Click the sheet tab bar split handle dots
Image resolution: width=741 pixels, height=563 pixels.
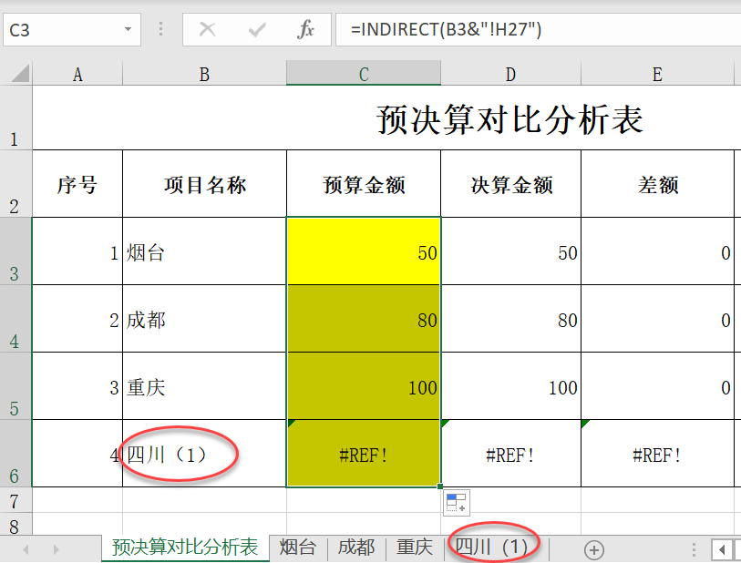[x=694, y=549]
